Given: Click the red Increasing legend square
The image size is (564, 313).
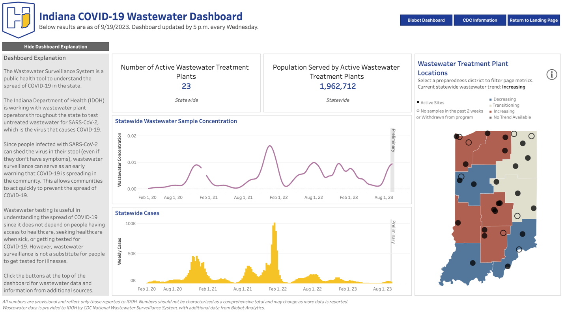Looking at the screenshot, I should 491,111.
